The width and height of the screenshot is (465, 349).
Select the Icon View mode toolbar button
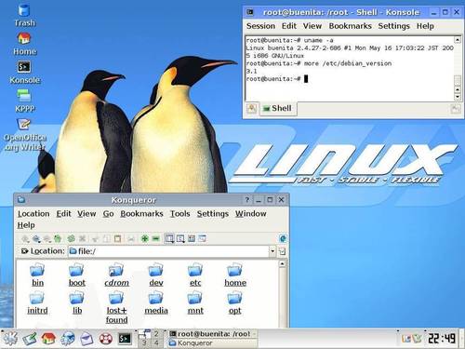pos(169,238)
